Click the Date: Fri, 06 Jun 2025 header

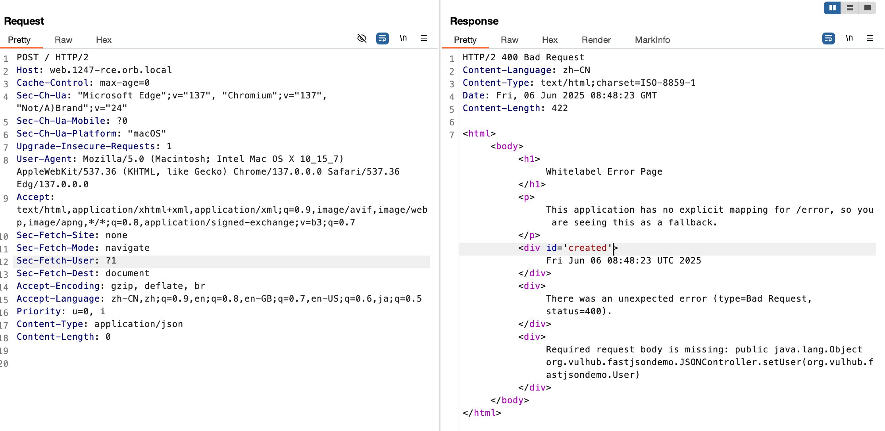(560, 95)
